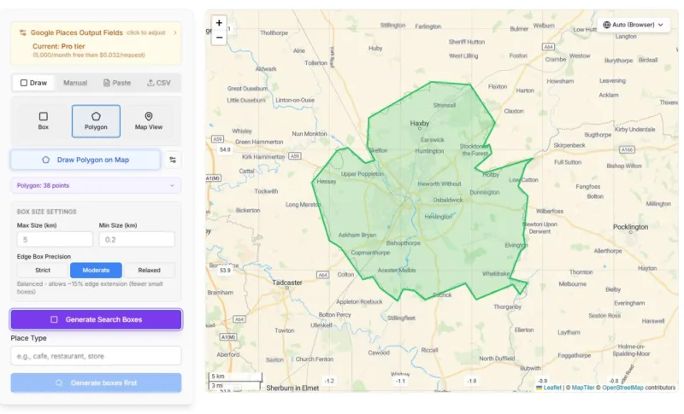Screen dimensions: 684x414
Task: Click Generate Search Boxes button
Action: [x=96, y=319]
